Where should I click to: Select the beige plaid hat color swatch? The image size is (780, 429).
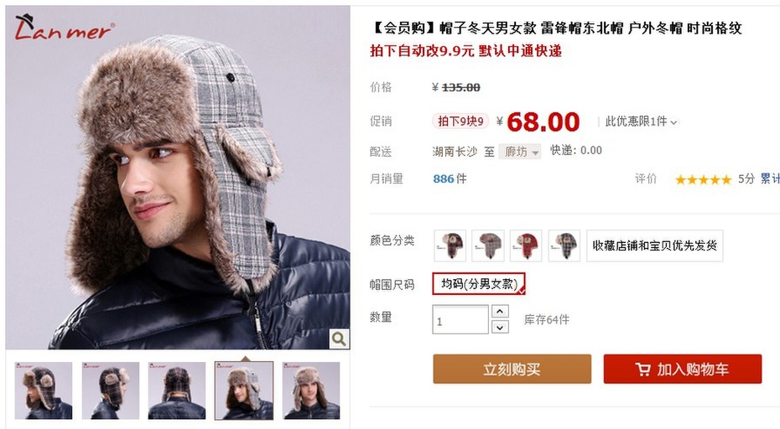coord(488,246)
